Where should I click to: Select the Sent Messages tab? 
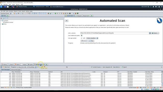[6, 70]
